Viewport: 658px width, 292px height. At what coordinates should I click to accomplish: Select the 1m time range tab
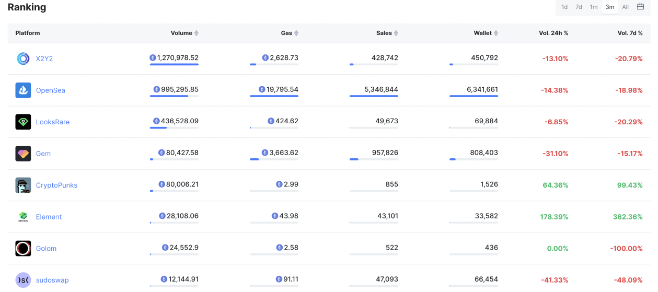594,7
